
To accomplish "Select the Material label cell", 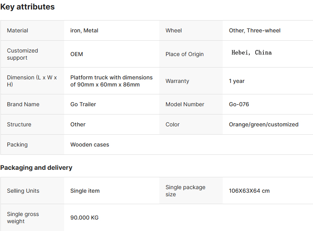I will pos(32,30).
